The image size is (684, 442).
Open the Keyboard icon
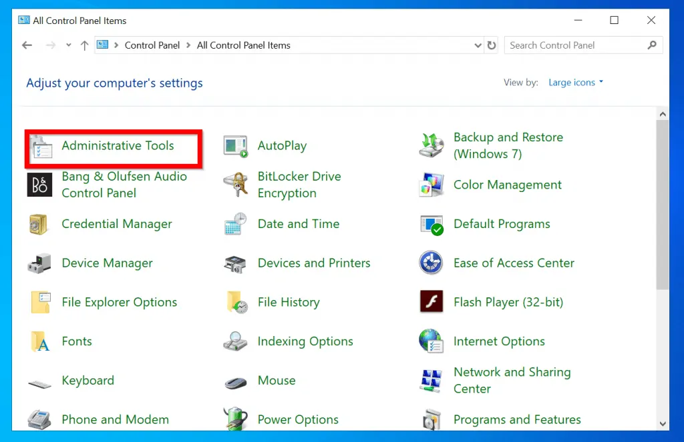(x=39, y=383)
